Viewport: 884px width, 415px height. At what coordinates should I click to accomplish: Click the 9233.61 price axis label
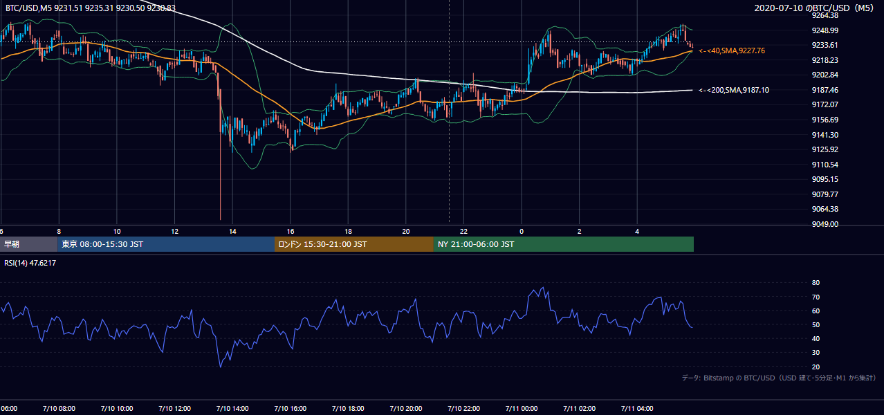(825, 45)
